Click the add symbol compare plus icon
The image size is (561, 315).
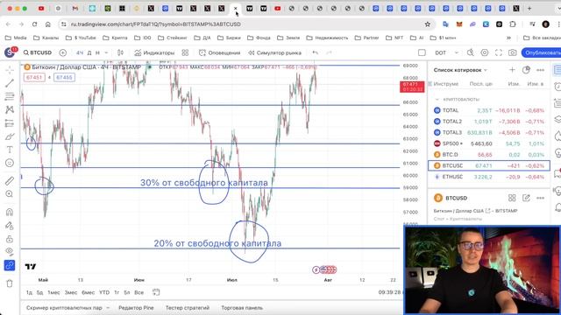[x=63, y=52]
